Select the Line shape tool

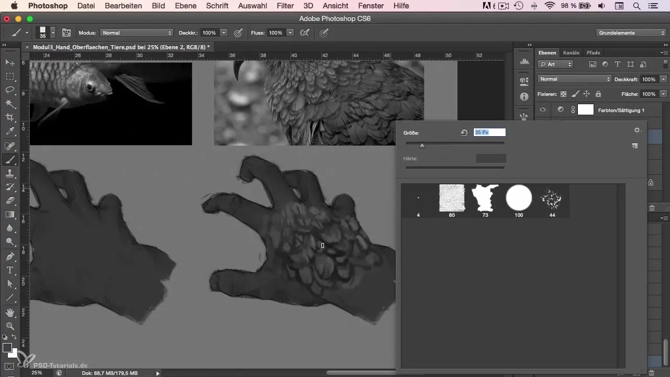coord(9,297)
